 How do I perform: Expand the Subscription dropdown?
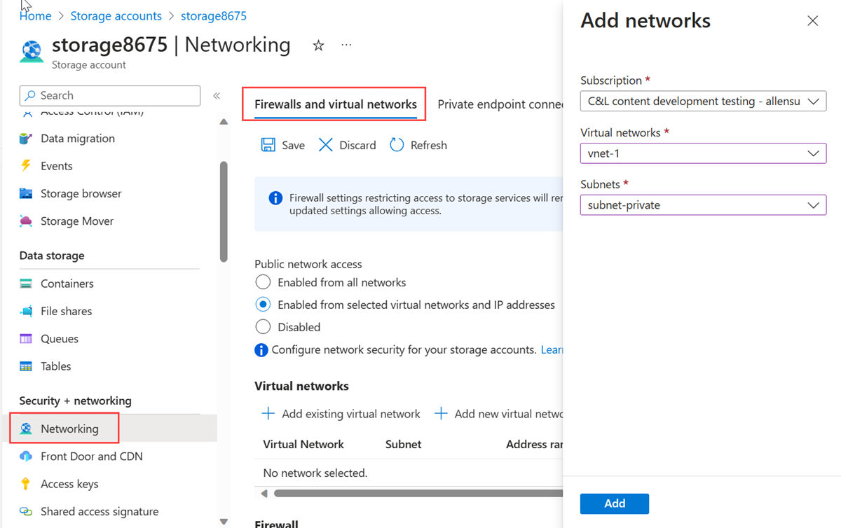click(x=703, y=102)
